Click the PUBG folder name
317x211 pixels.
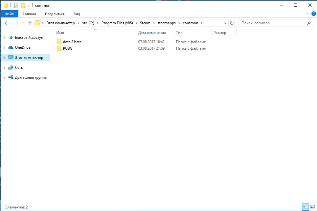pos(68,48)
